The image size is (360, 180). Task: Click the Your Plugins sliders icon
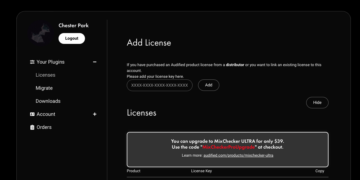tap(32, 62)
